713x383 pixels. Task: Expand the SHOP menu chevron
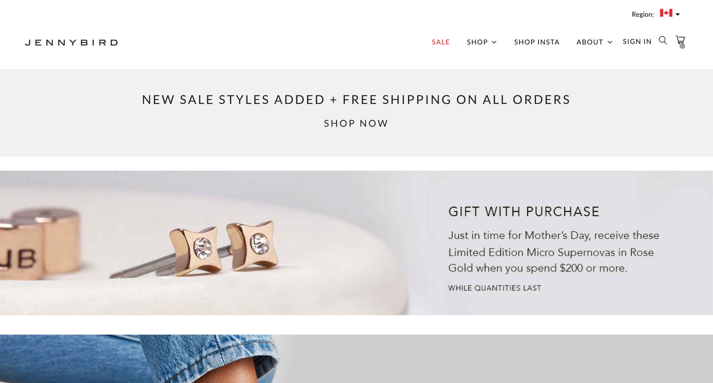pos(494,42)
